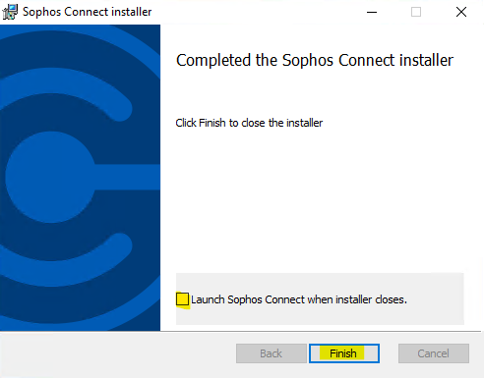Click the 'Launch Sophos Connect when installer closes' label
This screenshot has height=378, width=484.
299,299
